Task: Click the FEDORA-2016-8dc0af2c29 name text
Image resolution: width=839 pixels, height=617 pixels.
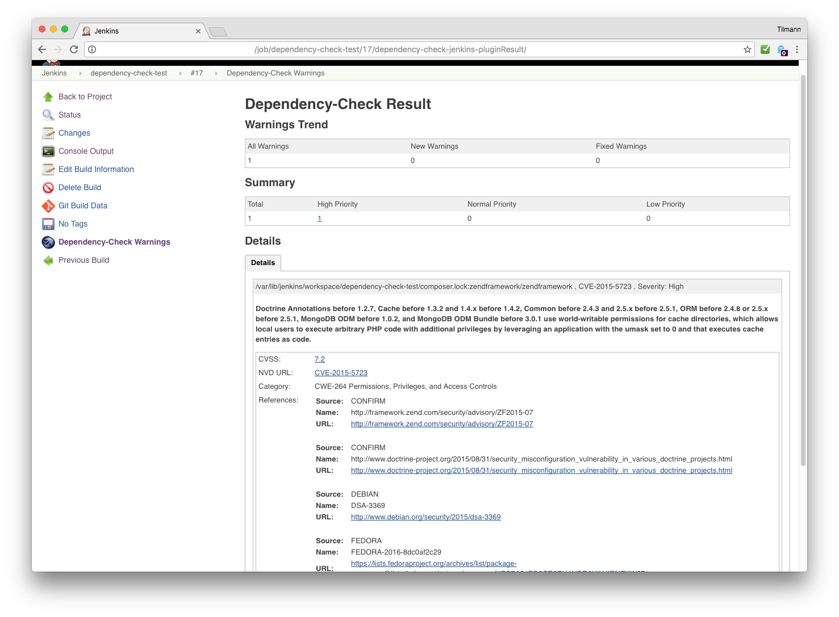Action: pos(396,552)
